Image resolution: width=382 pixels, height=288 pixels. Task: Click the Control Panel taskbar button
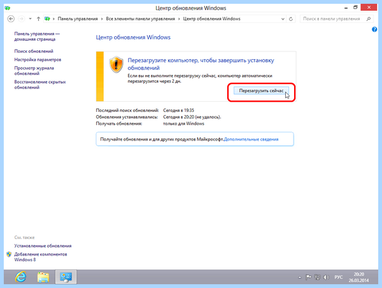(x=66, y=277)
